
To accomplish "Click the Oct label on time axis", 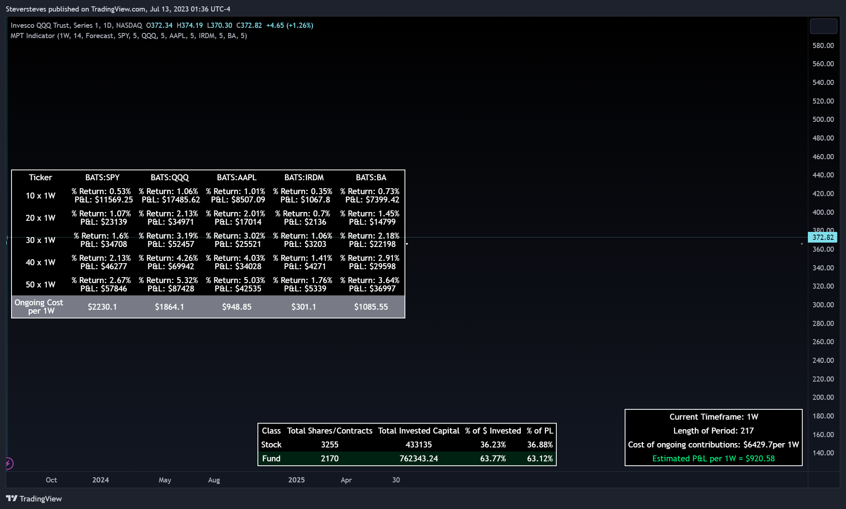I will (51, 480).
